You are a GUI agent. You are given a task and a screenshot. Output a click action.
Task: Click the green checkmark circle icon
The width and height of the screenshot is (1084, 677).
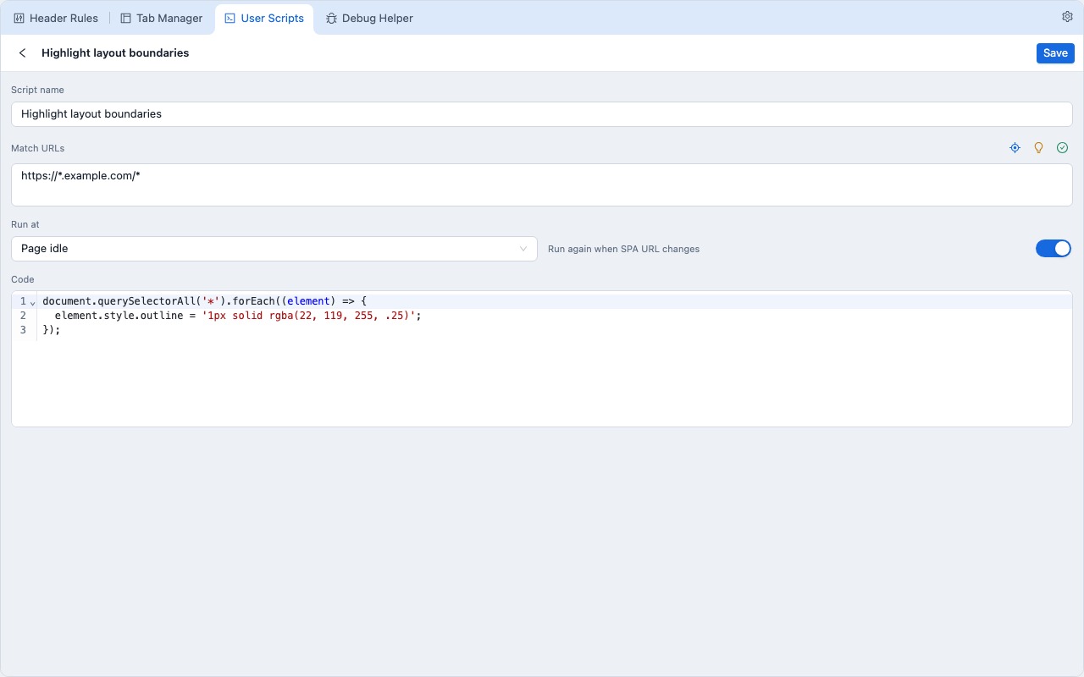click(1062, 148)
